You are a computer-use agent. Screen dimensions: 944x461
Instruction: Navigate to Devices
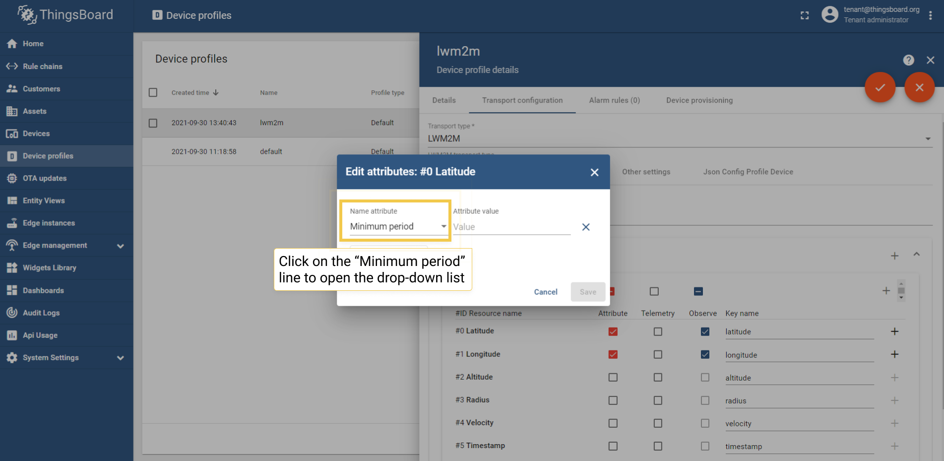[66, 133]
